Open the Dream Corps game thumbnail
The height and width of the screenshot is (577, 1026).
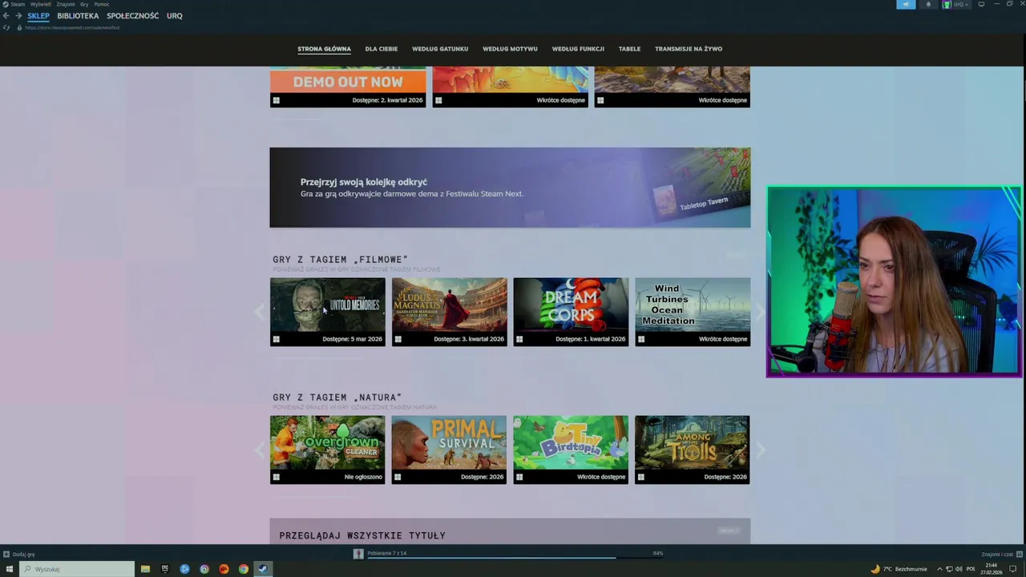(571, 305)
